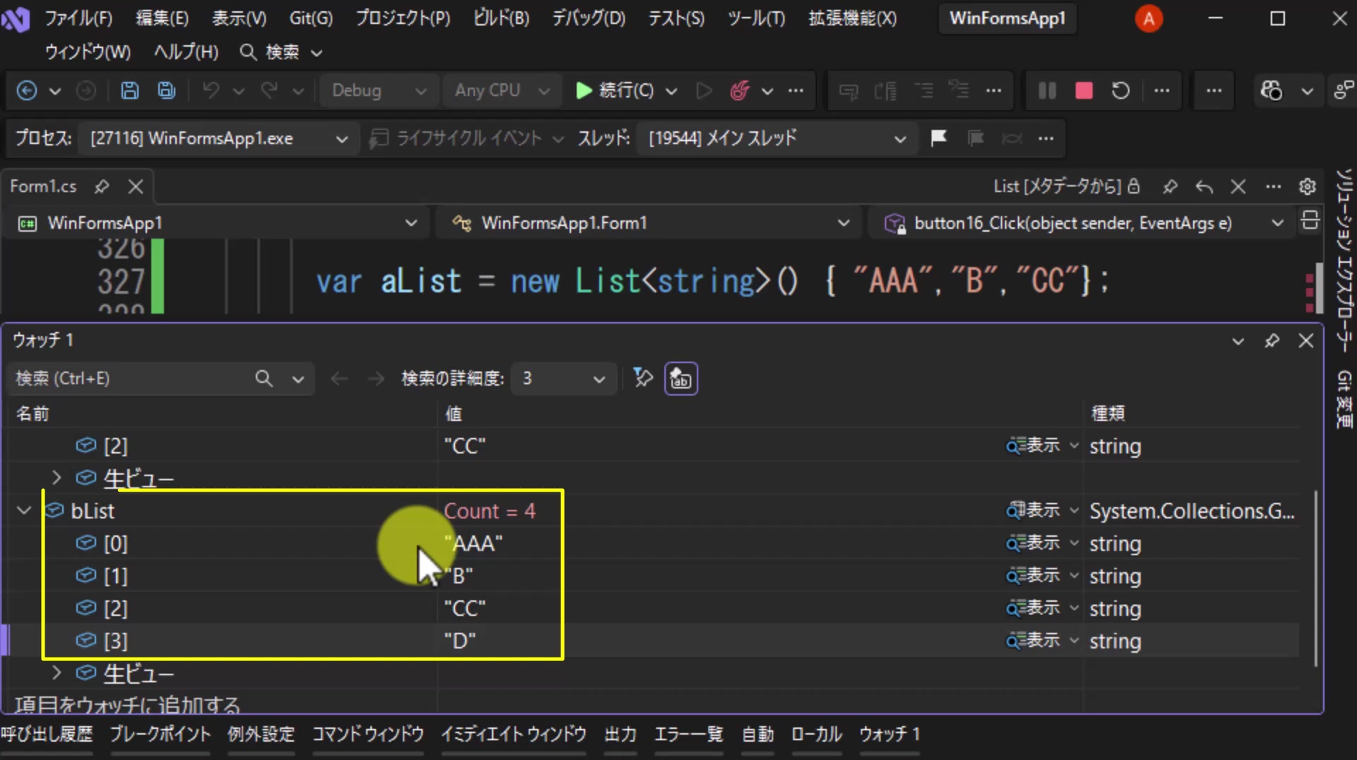This screenshot has height=760, width=1357.
Task: Open the search depth dropdown showing 3
Action: [x=563, y=379]
